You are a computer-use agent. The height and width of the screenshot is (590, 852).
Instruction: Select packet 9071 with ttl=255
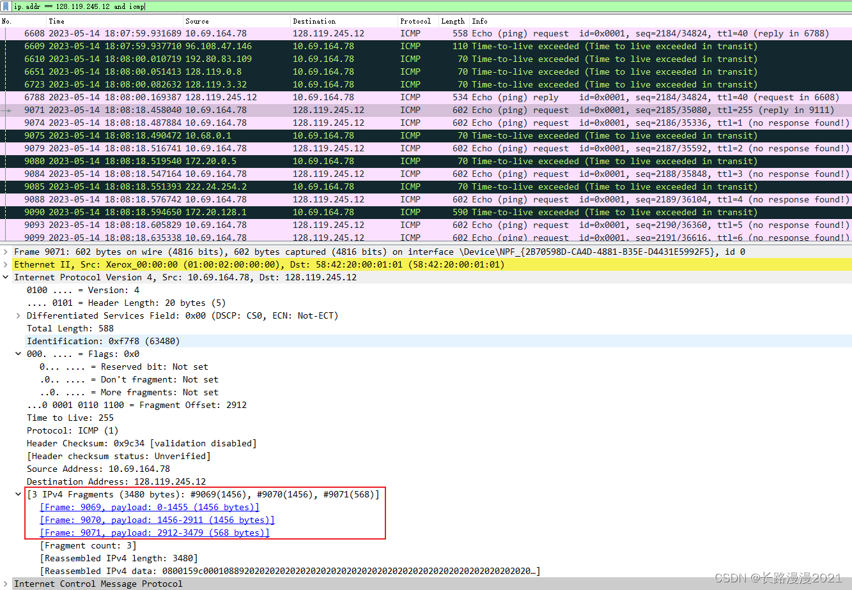tap(426, 110)
